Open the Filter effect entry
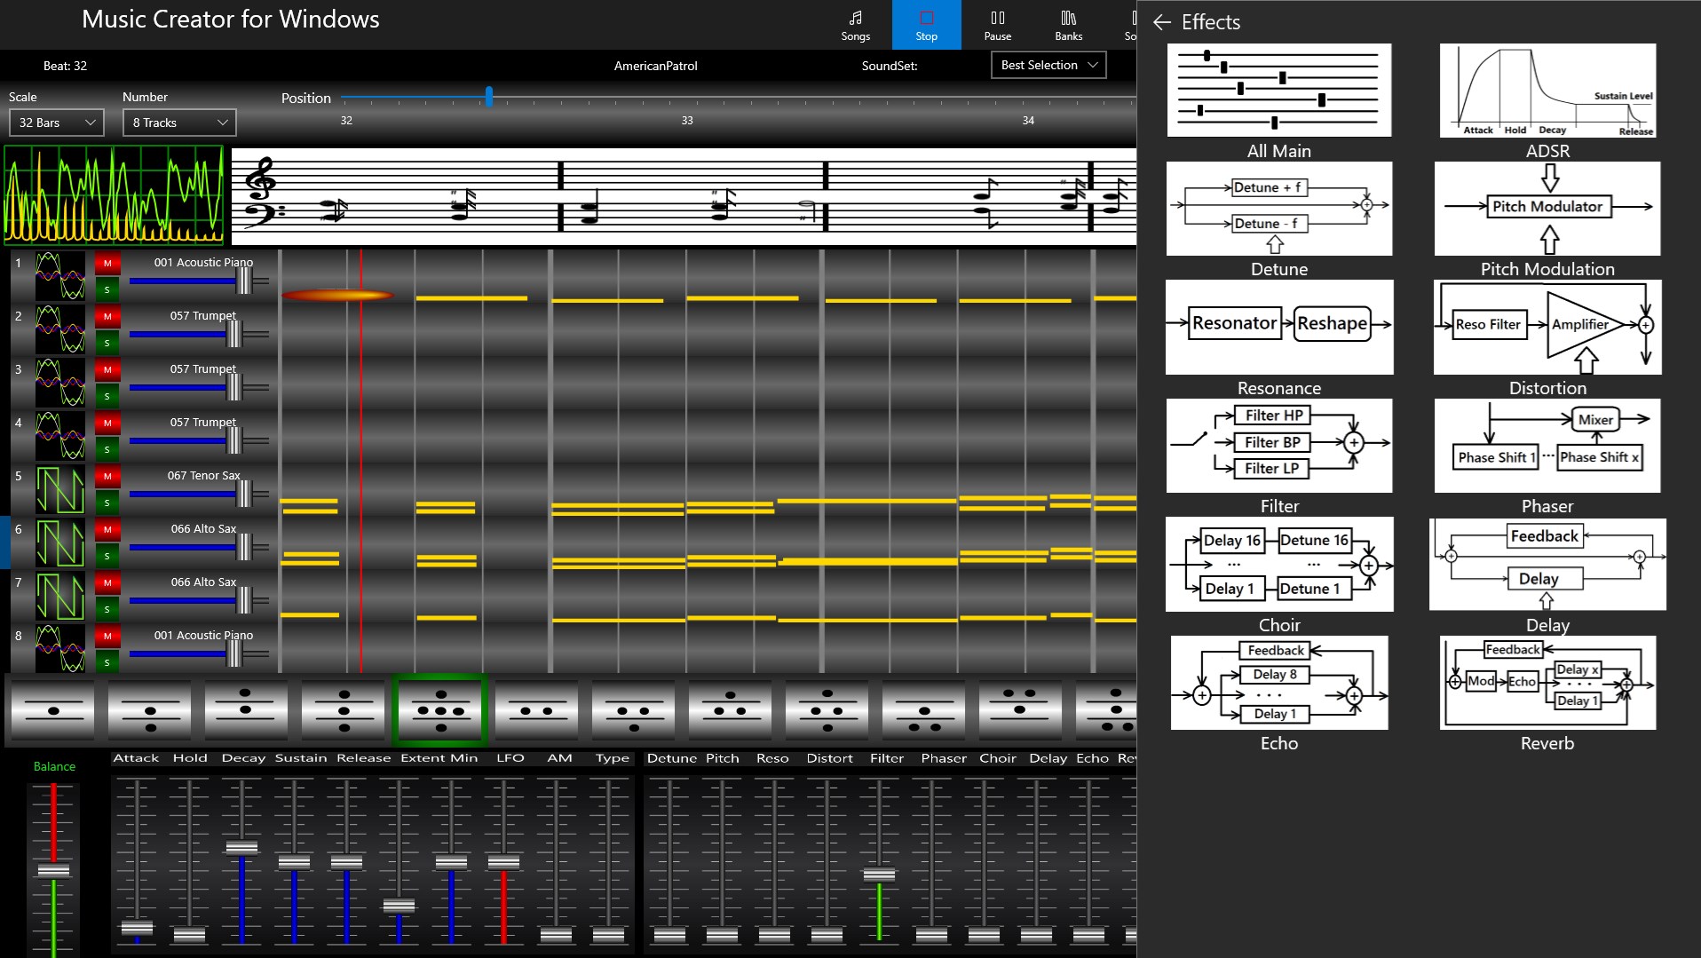This screenshot has width=1701, height=958. (1278, 446)
